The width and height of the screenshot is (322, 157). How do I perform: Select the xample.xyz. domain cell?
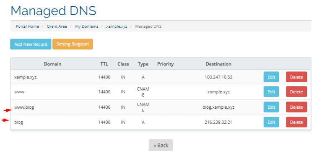coord(26,77)
